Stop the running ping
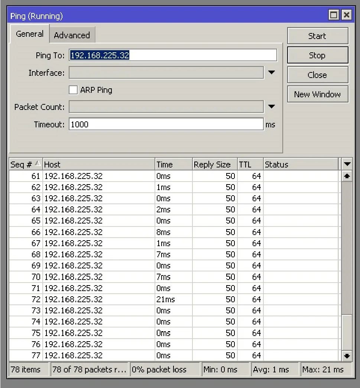360x388 pixels. click(x=317, y=55)
